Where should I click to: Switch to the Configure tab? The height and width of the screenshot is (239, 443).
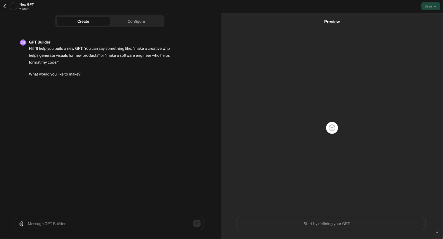pos(136,21)
